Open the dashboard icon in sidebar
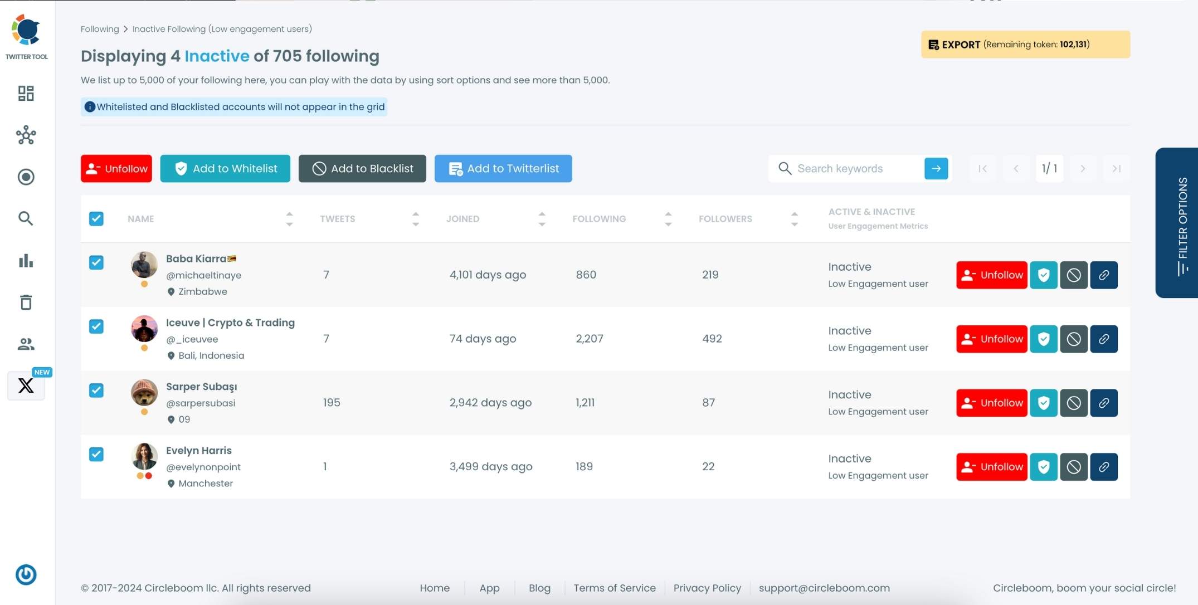1198x605 pixels. tap(26, 93)
